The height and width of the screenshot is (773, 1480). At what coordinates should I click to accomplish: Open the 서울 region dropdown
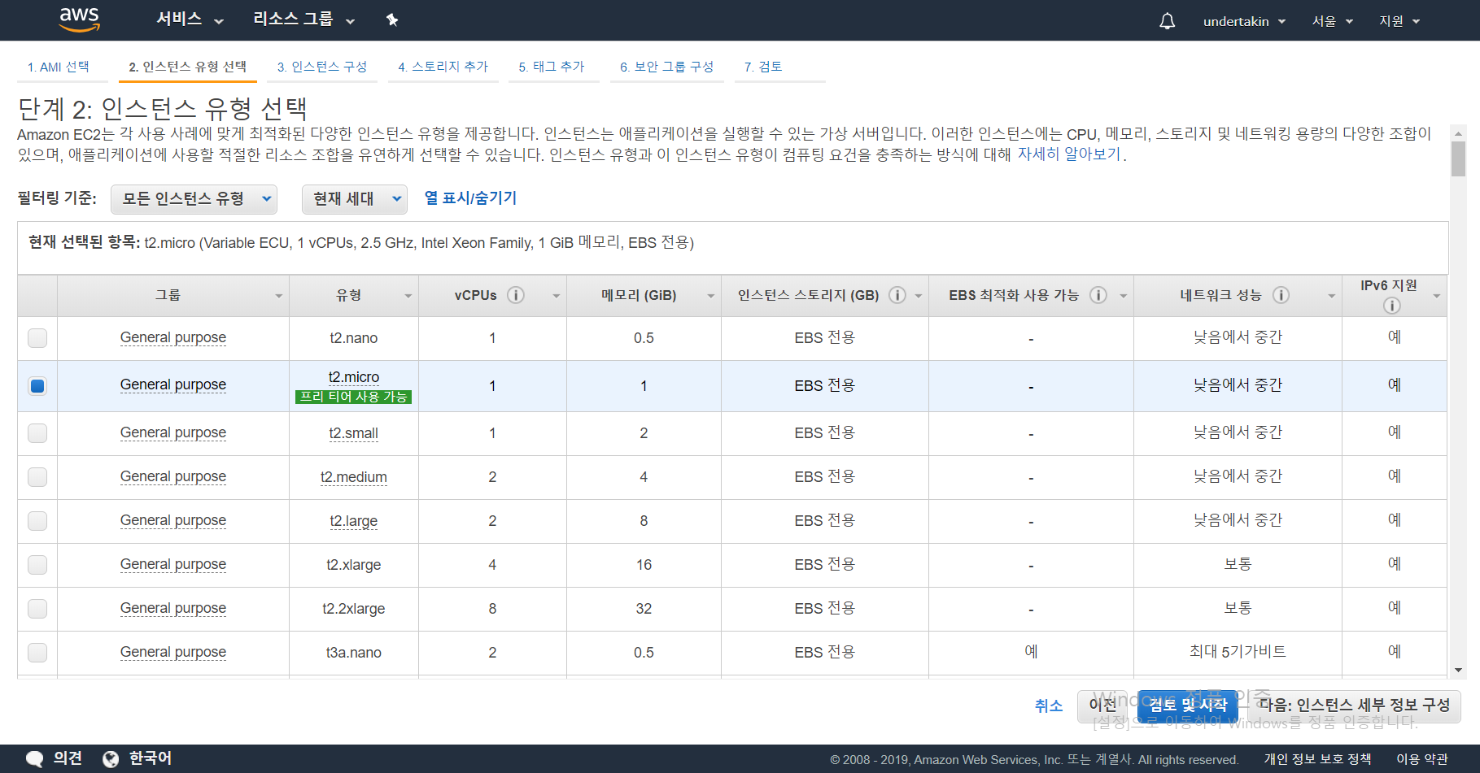pos(1332,21)
